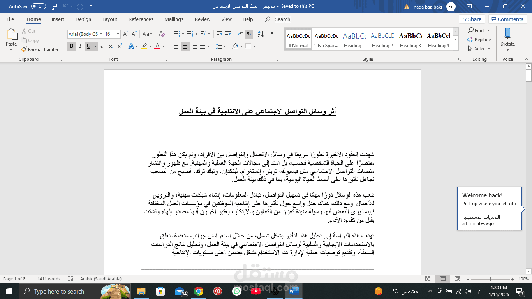The width and height of the screenshot is (532, 299).
Task: Activate the Dictate voice typing tool
Action: click(x=507, y=38)
